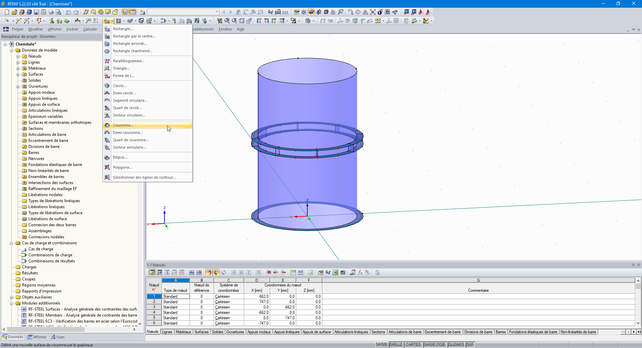Open the formula editor fx icon
This screenshot has height=348, width=642.
(x=360, y=272)
